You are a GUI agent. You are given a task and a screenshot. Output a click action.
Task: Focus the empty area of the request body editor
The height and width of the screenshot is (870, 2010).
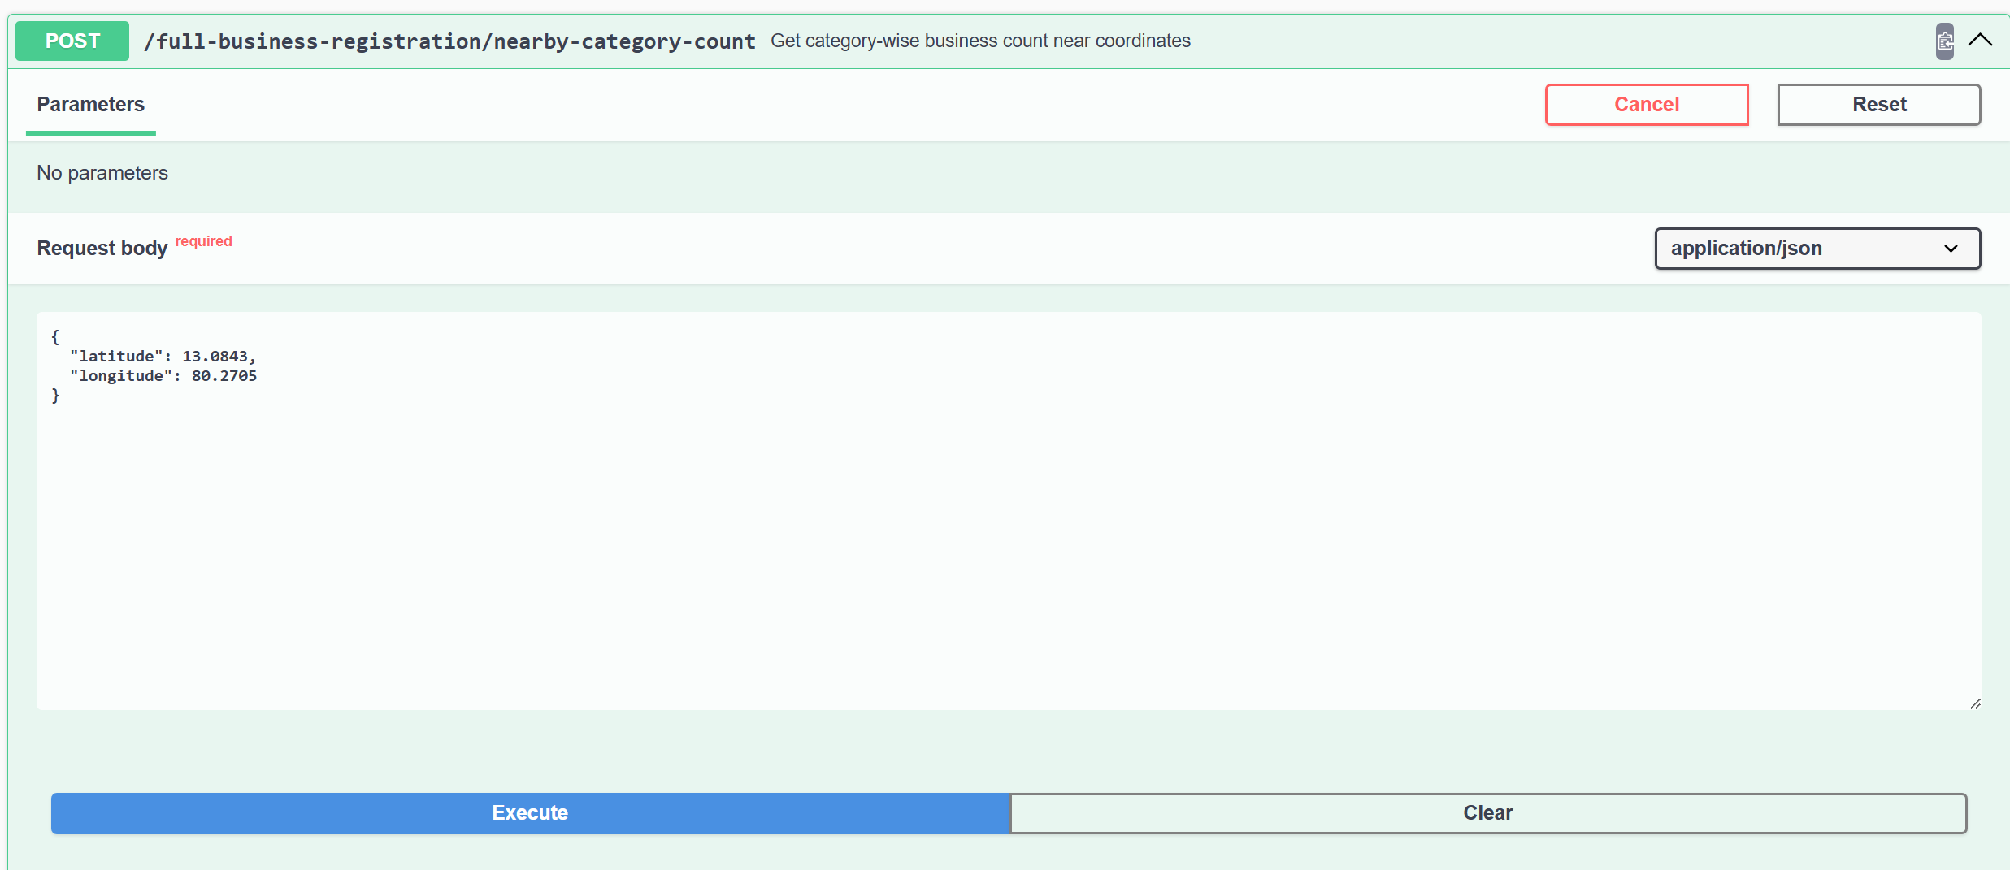click(1008, 552)
